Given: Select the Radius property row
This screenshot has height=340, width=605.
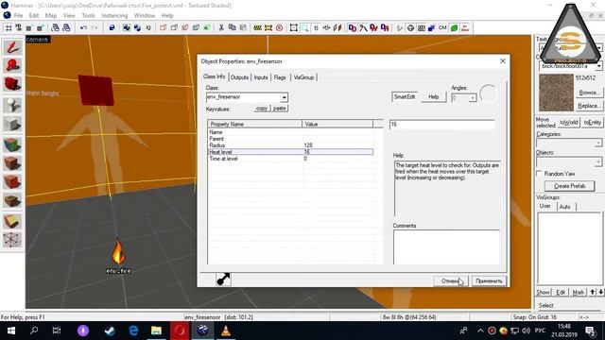Looking at the screenshot, I should coord(290,145).
